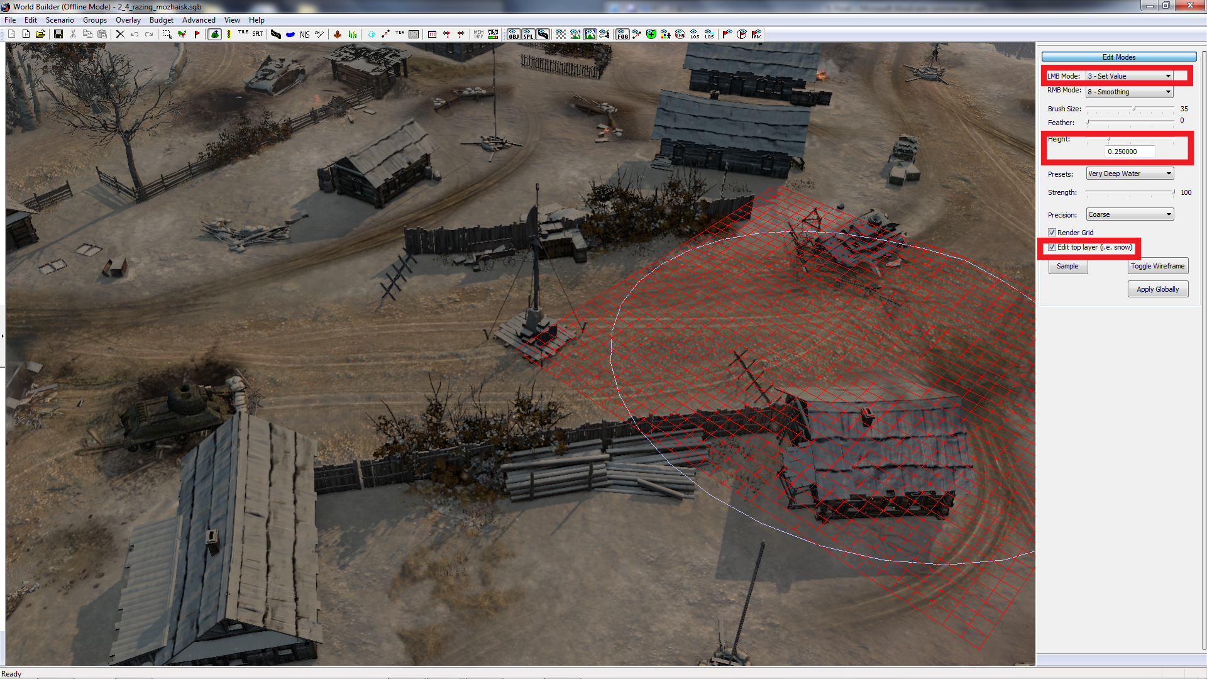Toggle OBJ object visibility overlay
This screenshot has width=1207, height=679.
[x=514, y=34]
